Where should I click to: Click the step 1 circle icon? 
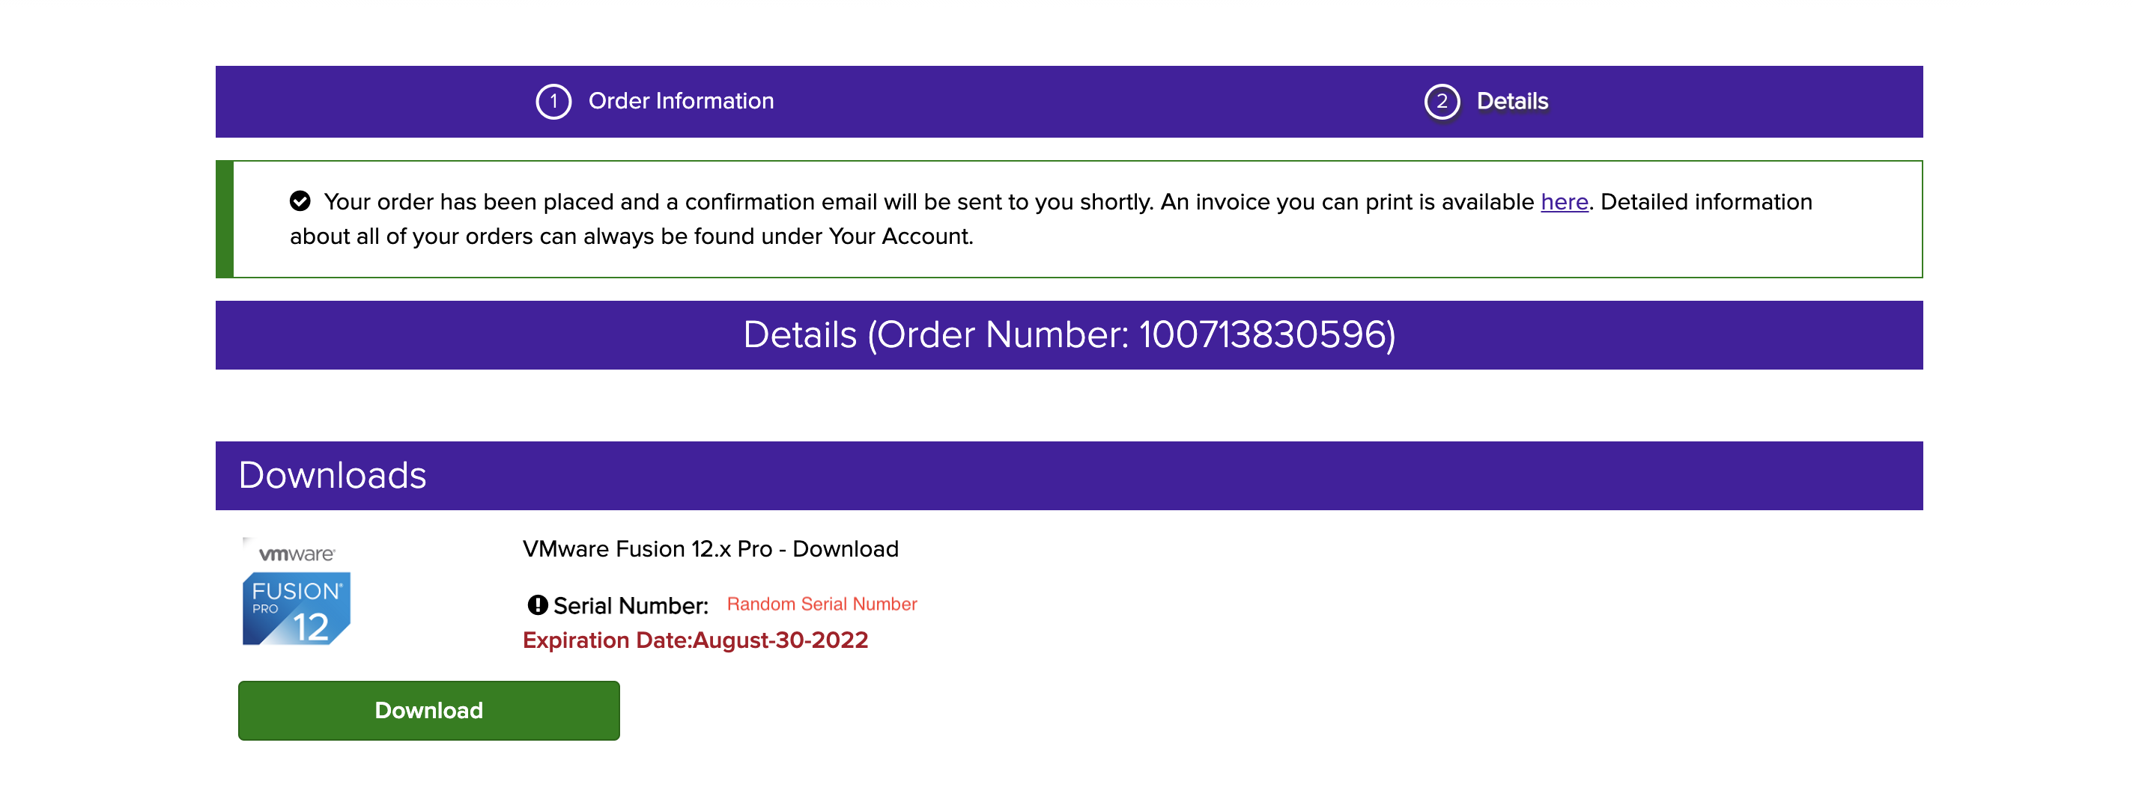(x=553, y=102)
